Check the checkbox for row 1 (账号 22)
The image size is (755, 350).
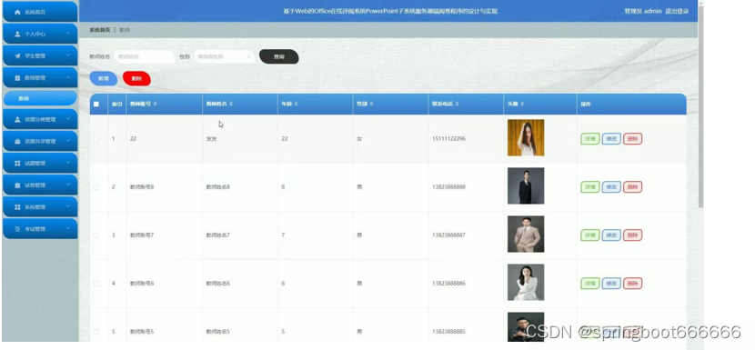[96, 139]
